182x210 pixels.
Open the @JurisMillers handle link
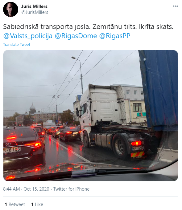(x=35, y=12)
